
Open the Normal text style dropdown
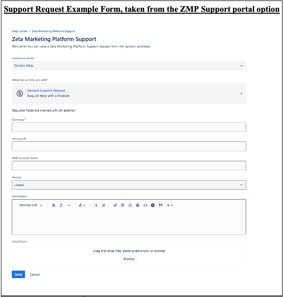[31, 205]
